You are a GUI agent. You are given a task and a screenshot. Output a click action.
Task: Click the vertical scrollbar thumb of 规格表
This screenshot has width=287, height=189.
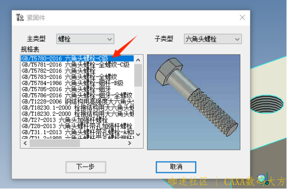(138, 75)
